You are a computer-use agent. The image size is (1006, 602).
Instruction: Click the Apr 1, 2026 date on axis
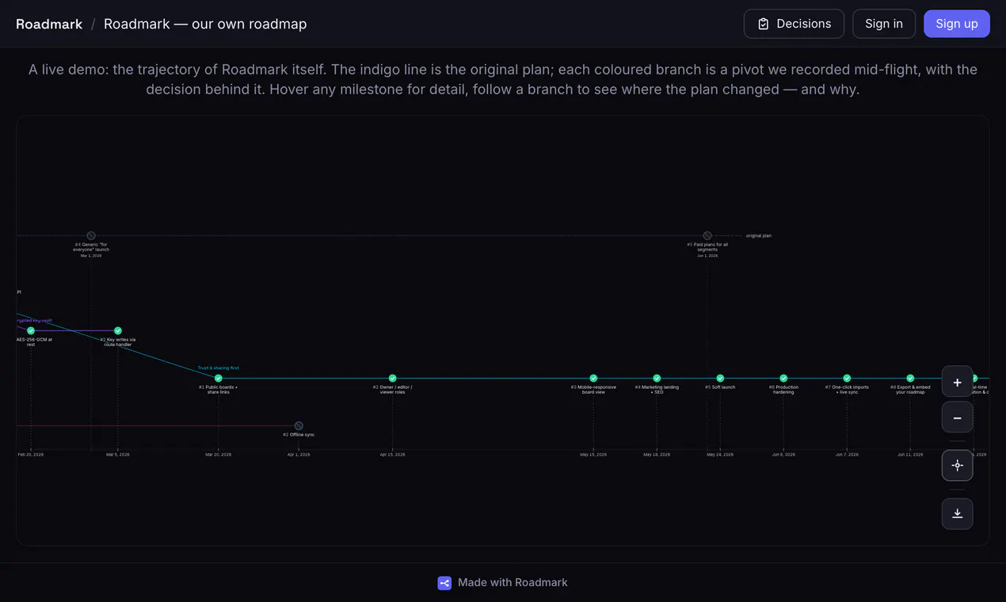tap(299, 455)
